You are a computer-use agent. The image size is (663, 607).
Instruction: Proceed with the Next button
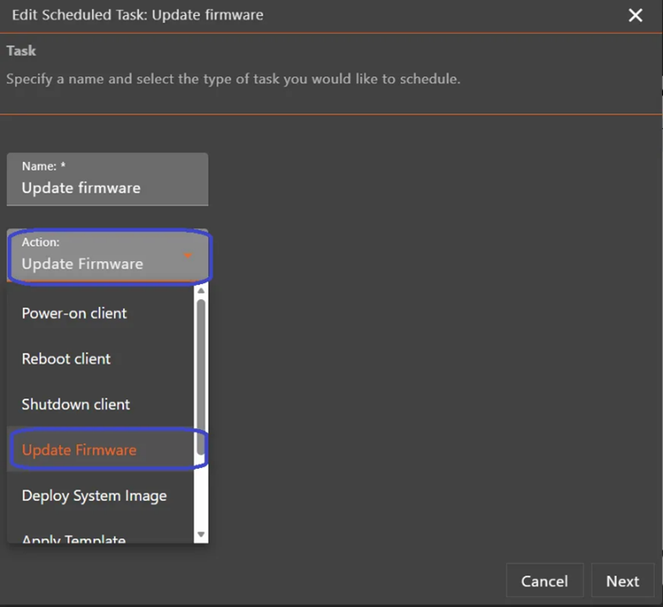pyautogui.click(x=622, y=581)
